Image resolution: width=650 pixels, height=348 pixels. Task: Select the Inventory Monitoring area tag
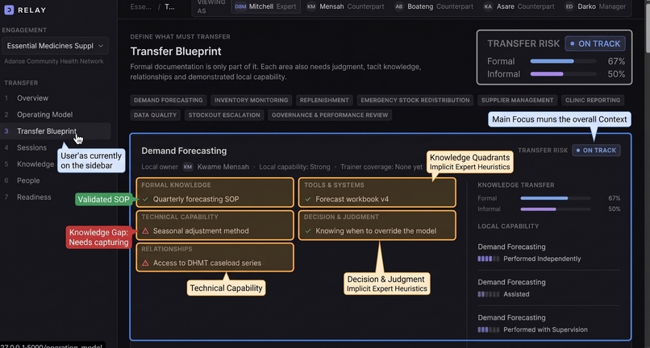tap(252, 100)
